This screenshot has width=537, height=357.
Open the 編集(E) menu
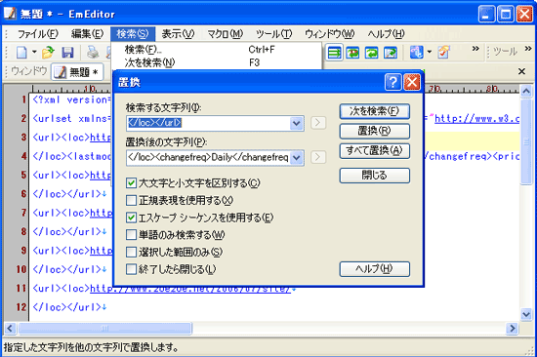coord(87,34)
